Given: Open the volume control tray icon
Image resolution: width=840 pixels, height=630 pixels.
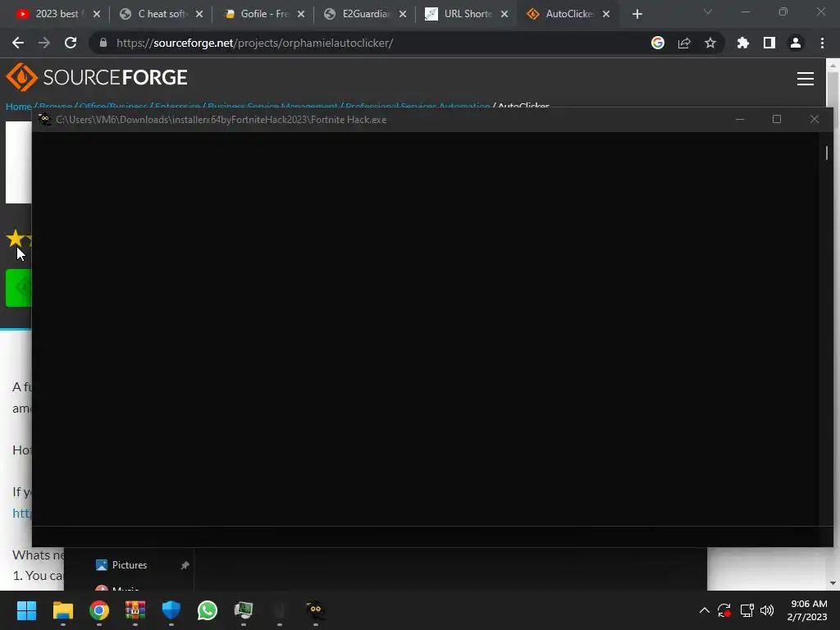Looking at the screenshot, I should pyautogui.click(x=767, y=610).
